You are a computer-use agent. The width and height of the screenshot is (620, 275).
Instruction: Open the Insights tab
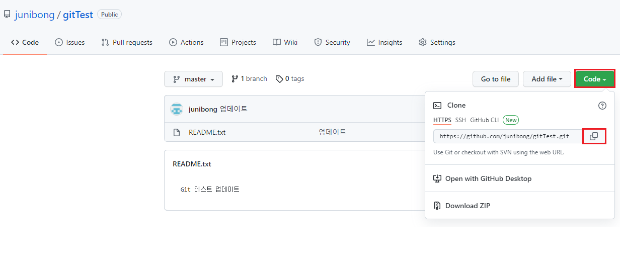point(384,42)
